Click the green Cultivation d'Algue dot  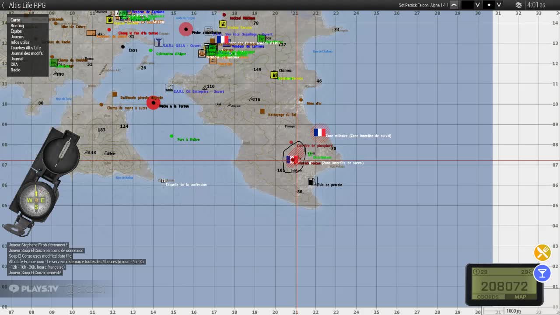tap(151, 51)
